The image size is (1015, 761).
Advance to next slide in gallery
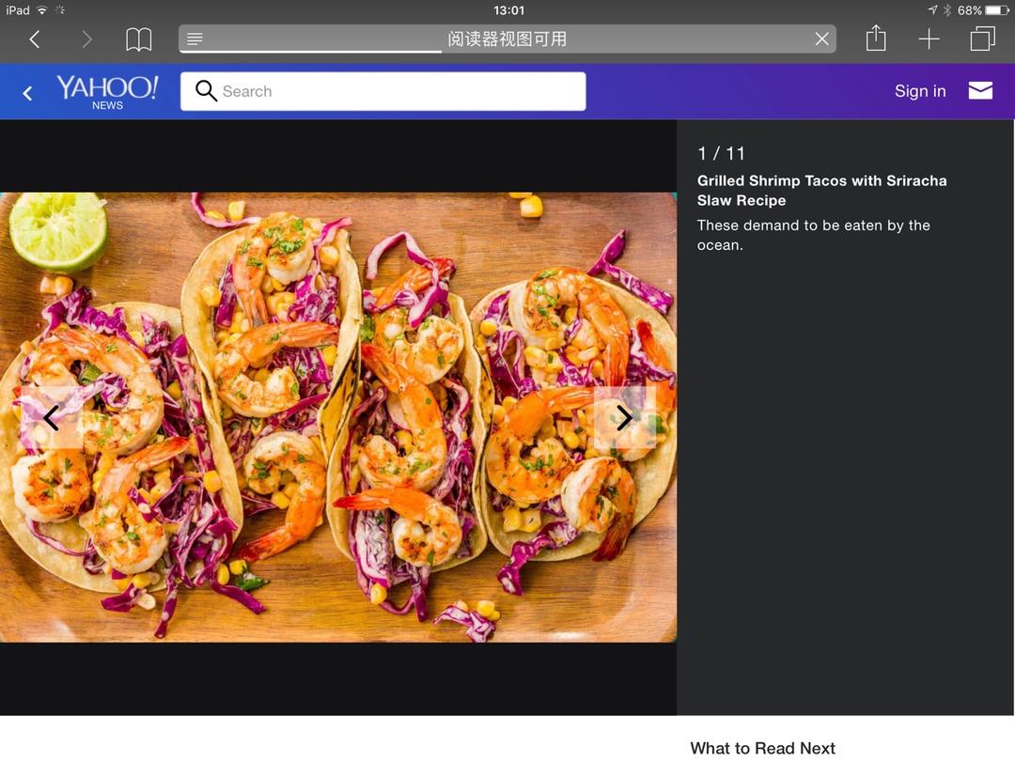point(624,418)
